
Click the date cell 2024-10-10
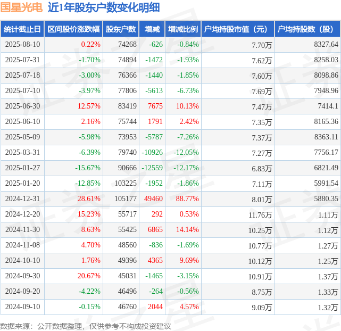point(23,261)
